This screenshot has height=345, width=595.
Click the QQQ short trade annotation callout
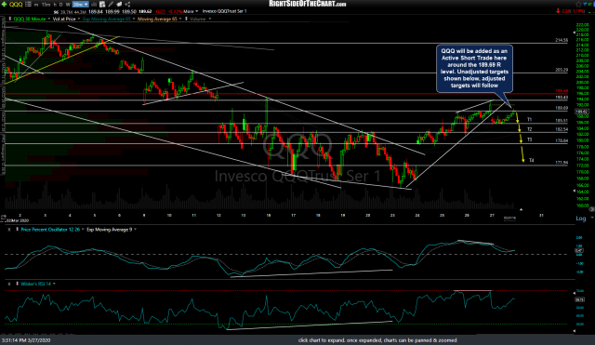coord(474,68)
